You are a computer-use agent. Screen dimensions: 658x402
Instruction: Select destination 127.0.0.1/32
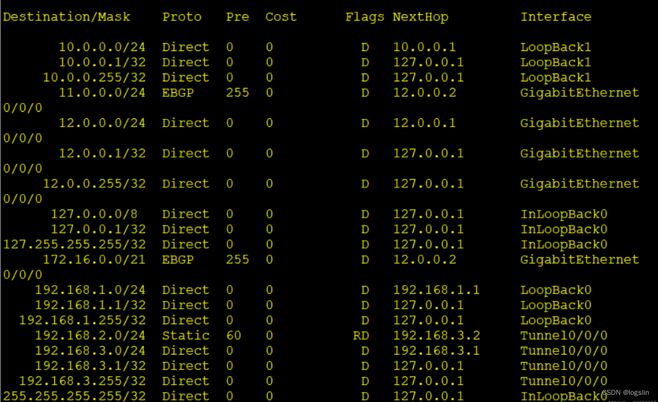pyautogui.click(x=98, y=229)
